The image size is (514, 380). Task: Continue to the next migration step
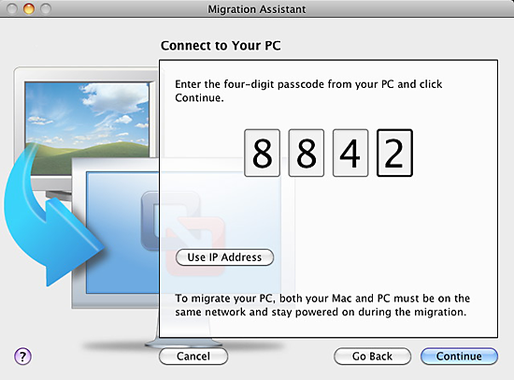click(x=459, y=357)
